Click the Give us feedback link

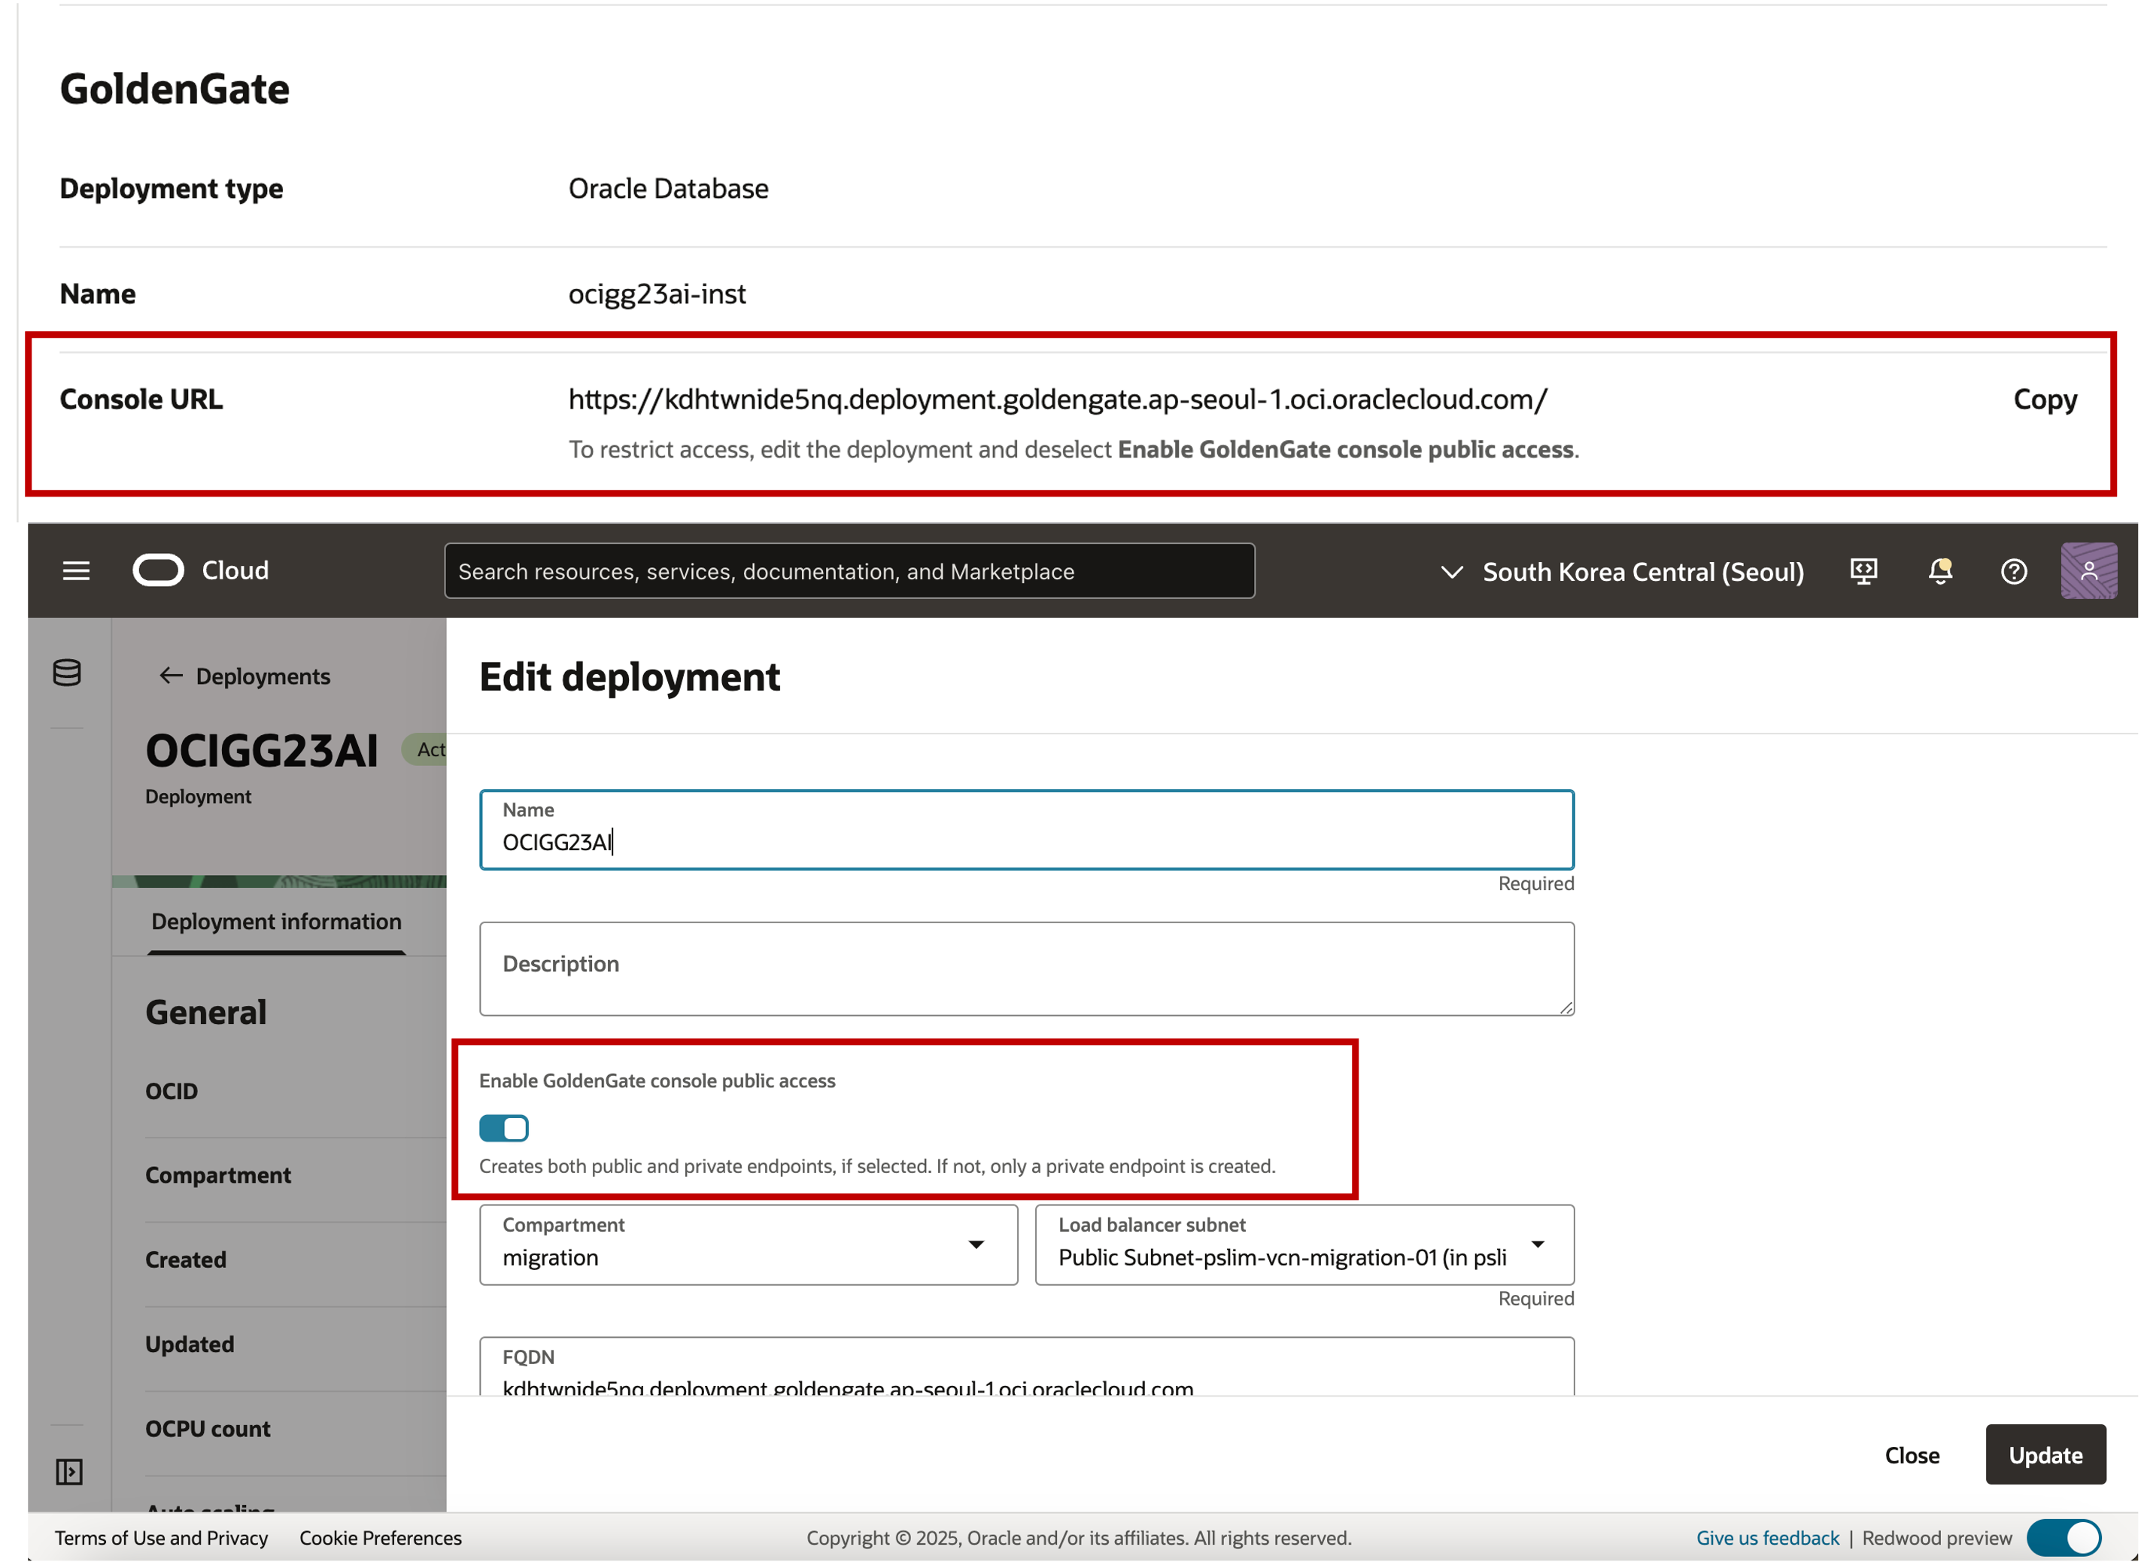tap(1769, 1539)
